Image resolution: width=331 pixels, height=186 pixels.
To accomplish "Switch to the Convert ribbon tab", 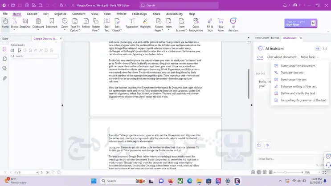I will 32,14.
